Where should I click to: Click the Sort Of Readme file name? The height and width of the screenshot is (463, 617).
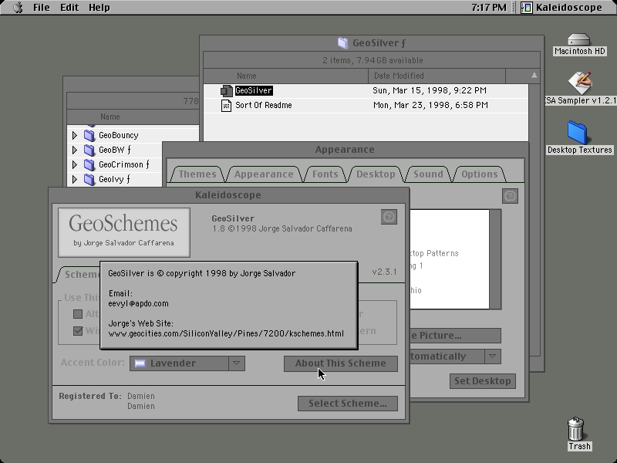[264, 105]
